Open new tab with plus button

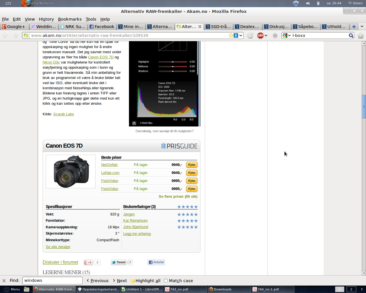(x=354, y=27)
